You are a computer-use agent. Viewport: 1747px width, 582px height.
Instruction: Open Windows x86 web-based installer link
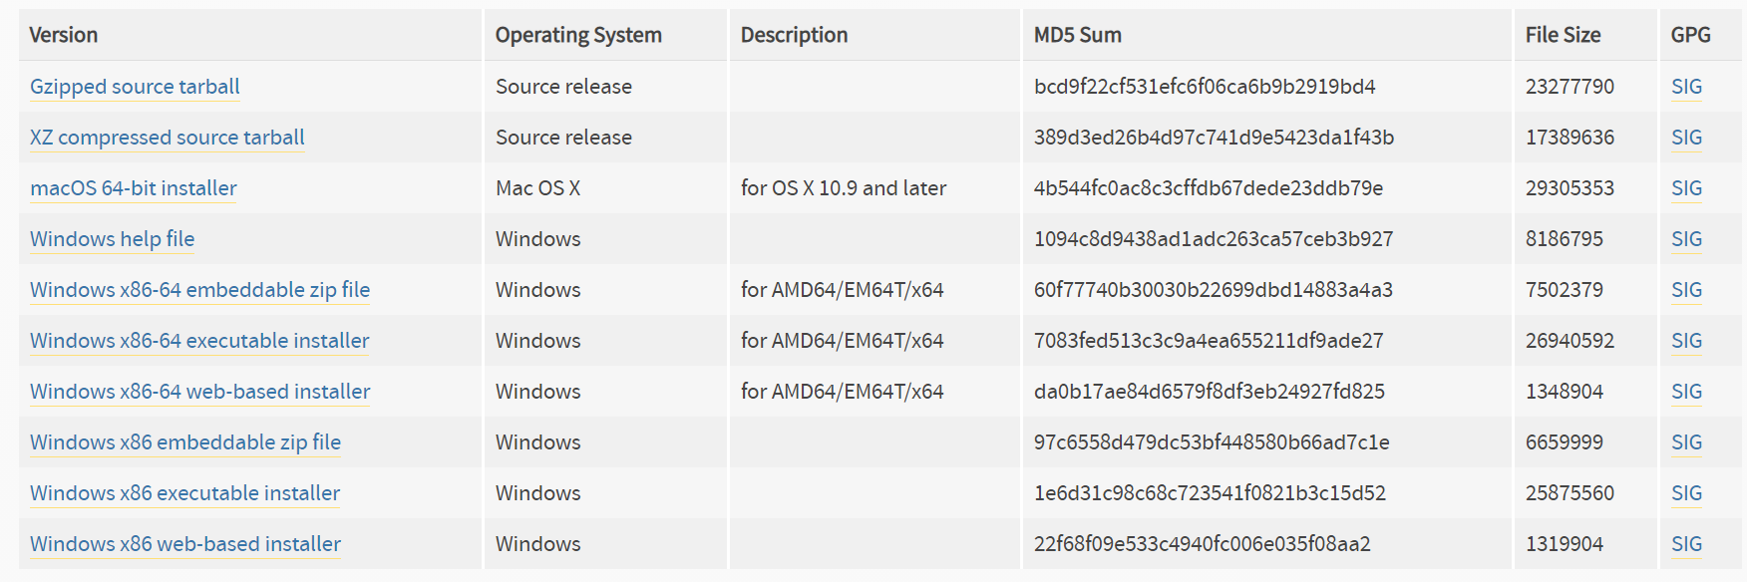185,544
